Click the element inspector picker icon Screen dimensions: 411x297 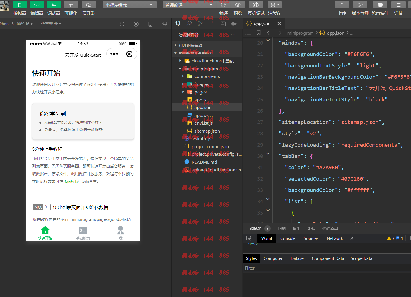[x=249, y=238]
